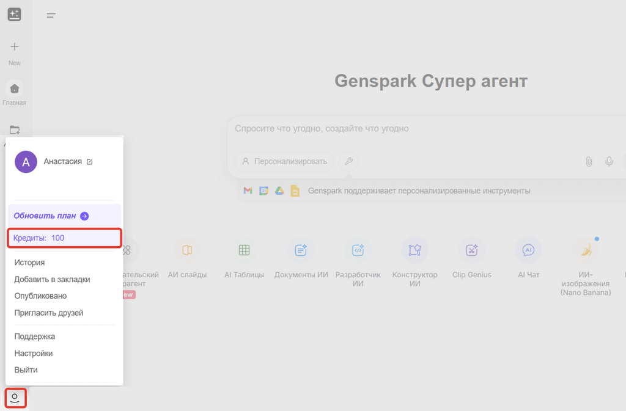
Task: Open Конструктор ИИ tool icon
Action: 415,250
